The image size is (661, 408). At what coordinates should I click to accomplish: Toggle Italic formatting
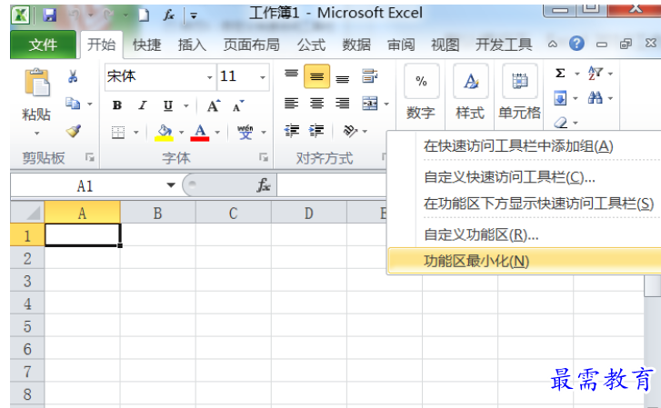click(x=143, y=105)
